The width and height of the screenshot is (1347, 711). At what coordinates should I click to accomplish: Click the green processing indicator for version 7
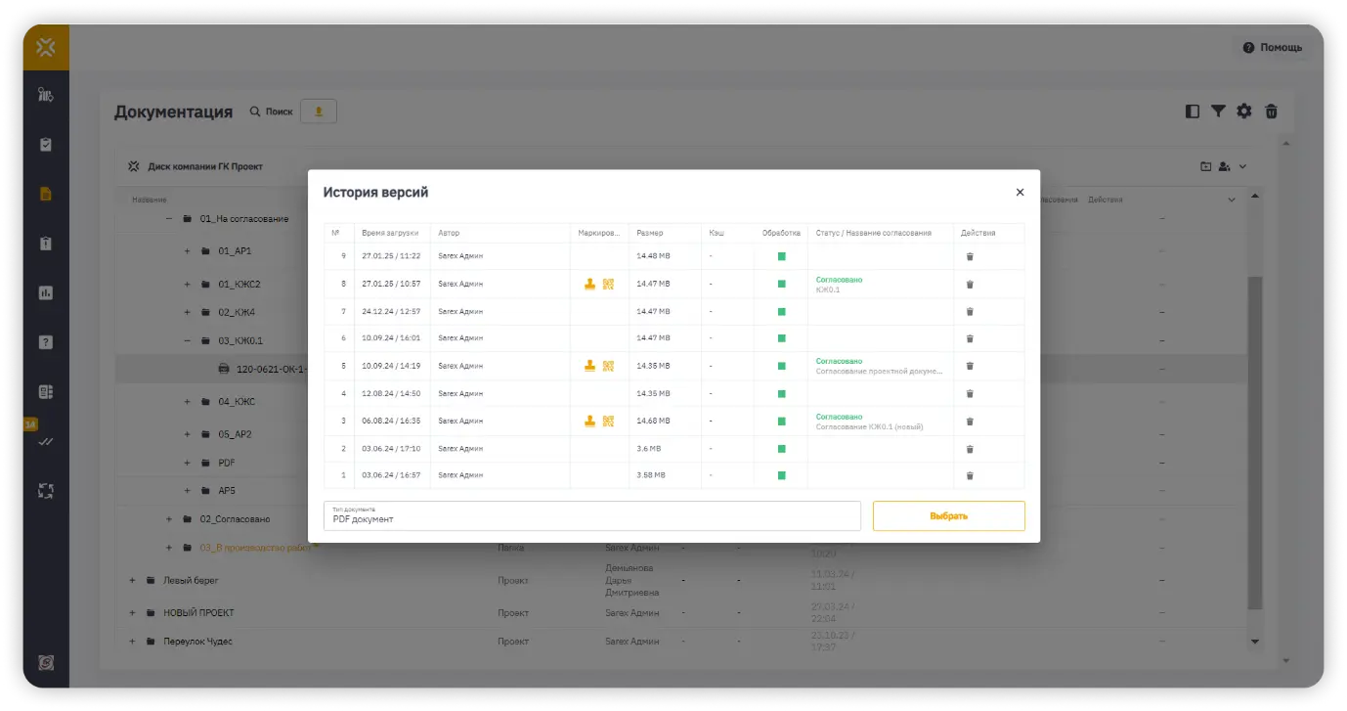(781, 311)
